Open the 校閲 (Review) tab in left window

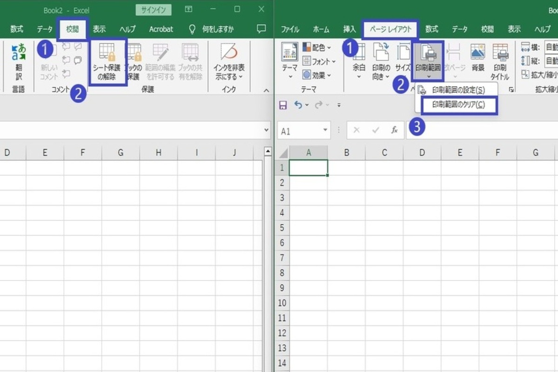pos(72,29)
